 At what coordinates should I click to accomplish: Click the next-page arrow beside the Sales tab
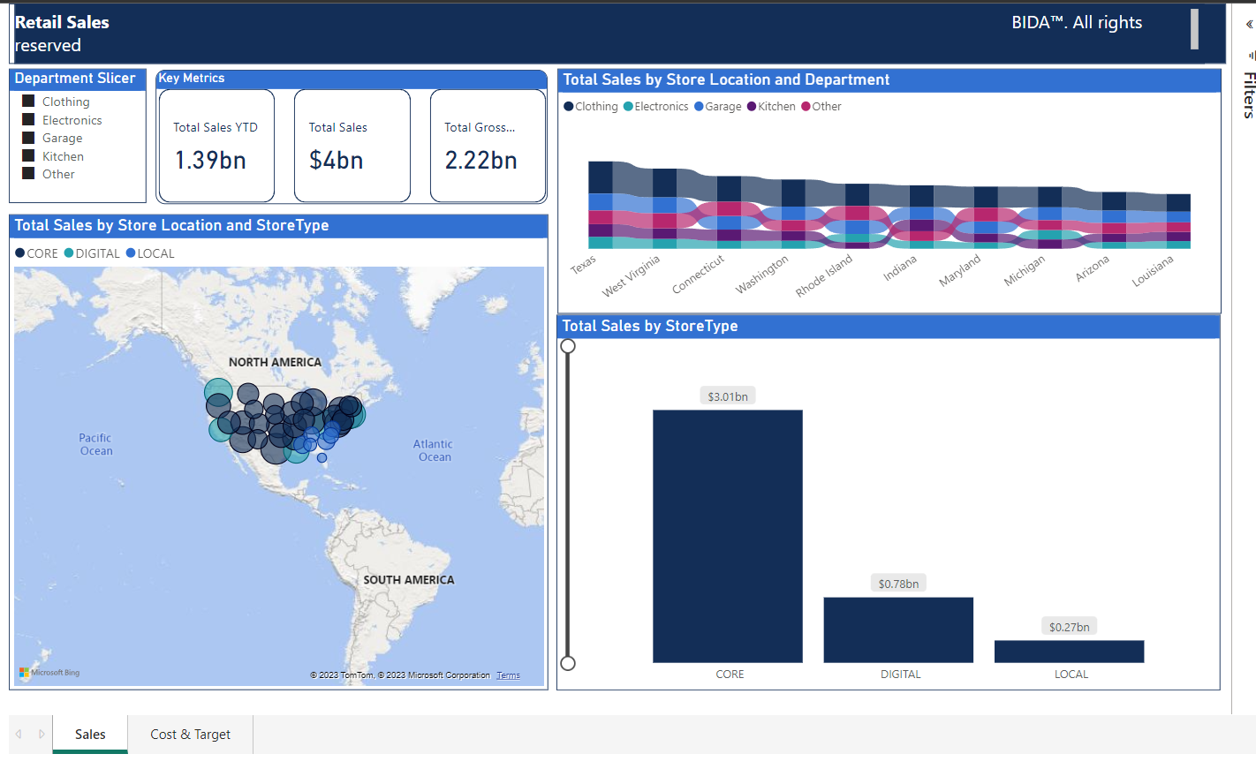click(x=41, y=734)
